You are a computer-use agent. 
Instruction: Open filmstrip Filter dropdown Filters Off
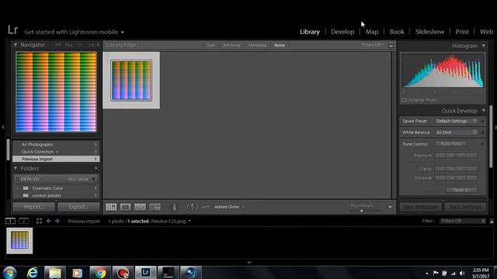(463, 221)
